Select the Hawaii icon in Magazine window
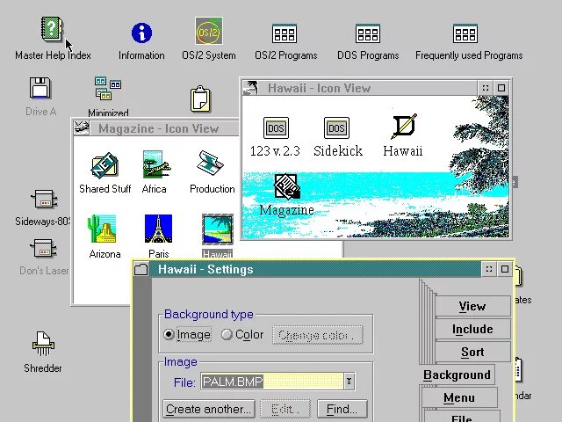562x422 pixels. [x=218, y=229]
